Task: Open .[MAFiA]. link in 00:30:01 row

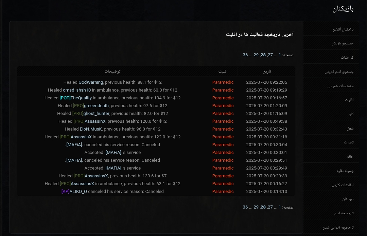Action: (x=113, y=152)
